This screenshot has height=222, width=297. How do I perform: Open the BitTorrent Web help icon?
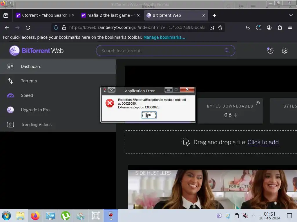click(270, 51)
